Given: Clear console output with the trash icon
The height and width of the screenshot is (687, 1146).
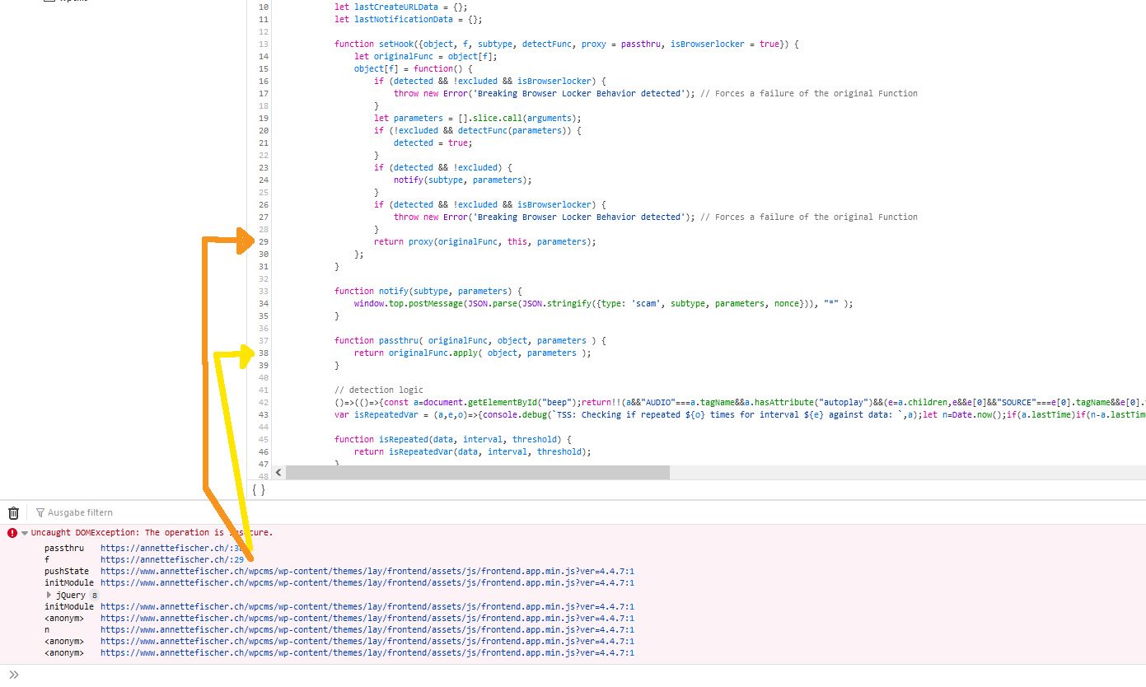Looking at the screenshot, I should point(13,512).
